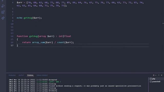The height and width of the screenshot is (92, 164).
Task: Open the Run and Debug view
Action: 3,6
